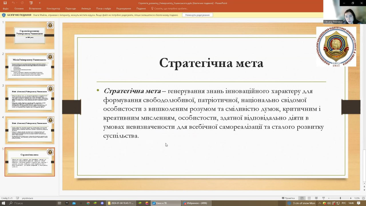Start slideshow from beginning in Quick Access

pyautogui.click(x=31, y=3)
